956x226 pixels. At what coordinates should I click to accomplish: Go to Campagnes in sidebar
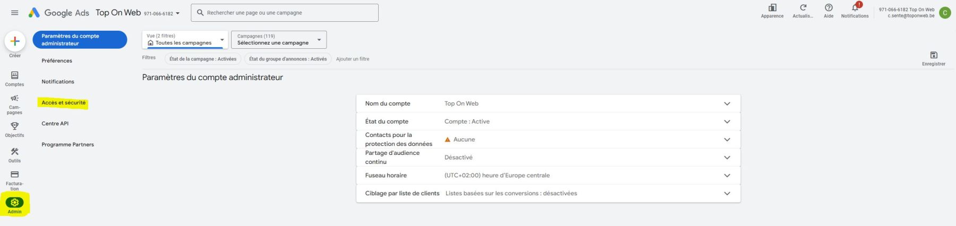point(14,99)
